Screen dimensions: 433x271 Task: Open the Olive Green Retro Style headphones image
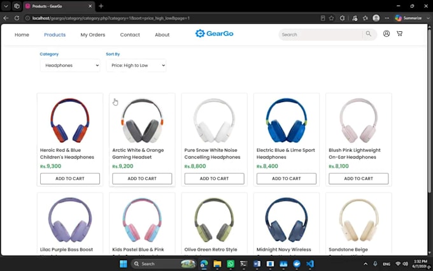coord(215,220)
